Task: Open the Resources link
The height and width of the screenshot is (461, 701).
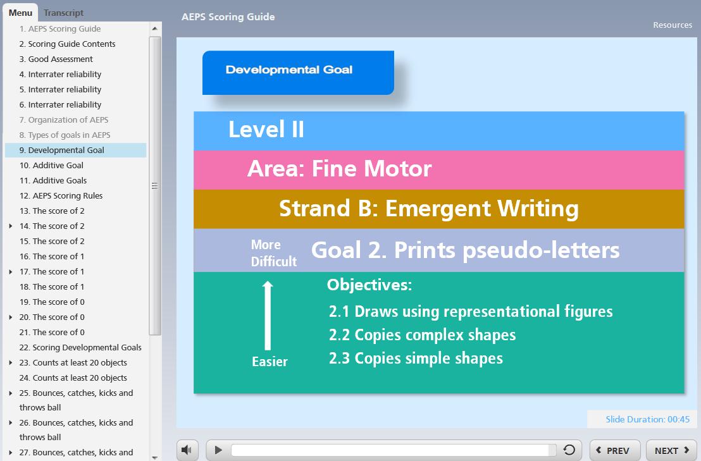Action: (673, 25)
